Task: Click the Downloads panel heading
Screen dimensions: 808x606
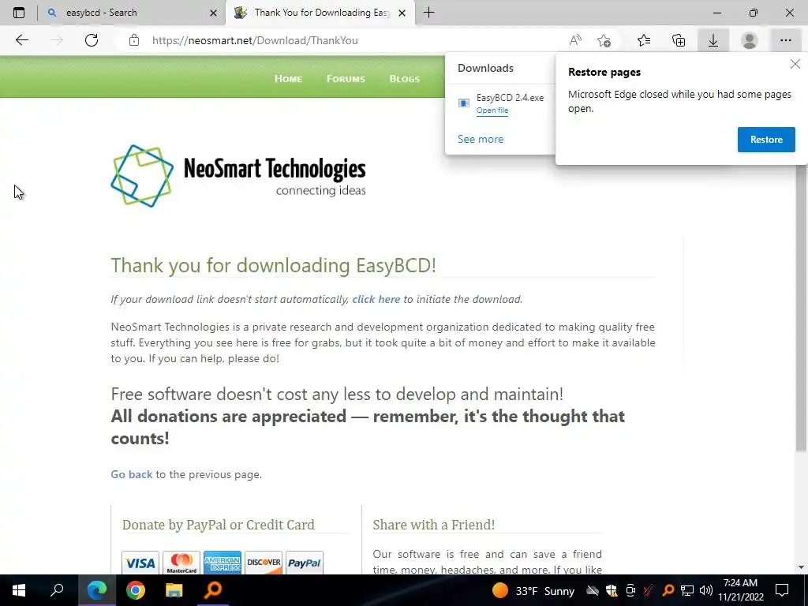Action: pyautogui.click(x=485, y=68)
